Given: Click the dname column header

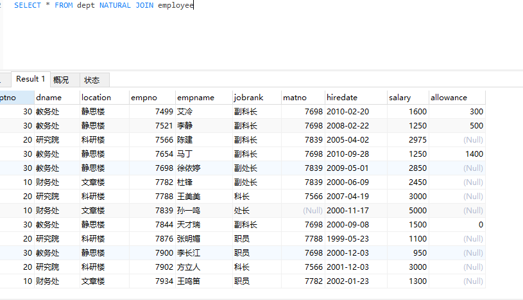Looking at the screenshot, I should 57,98.
